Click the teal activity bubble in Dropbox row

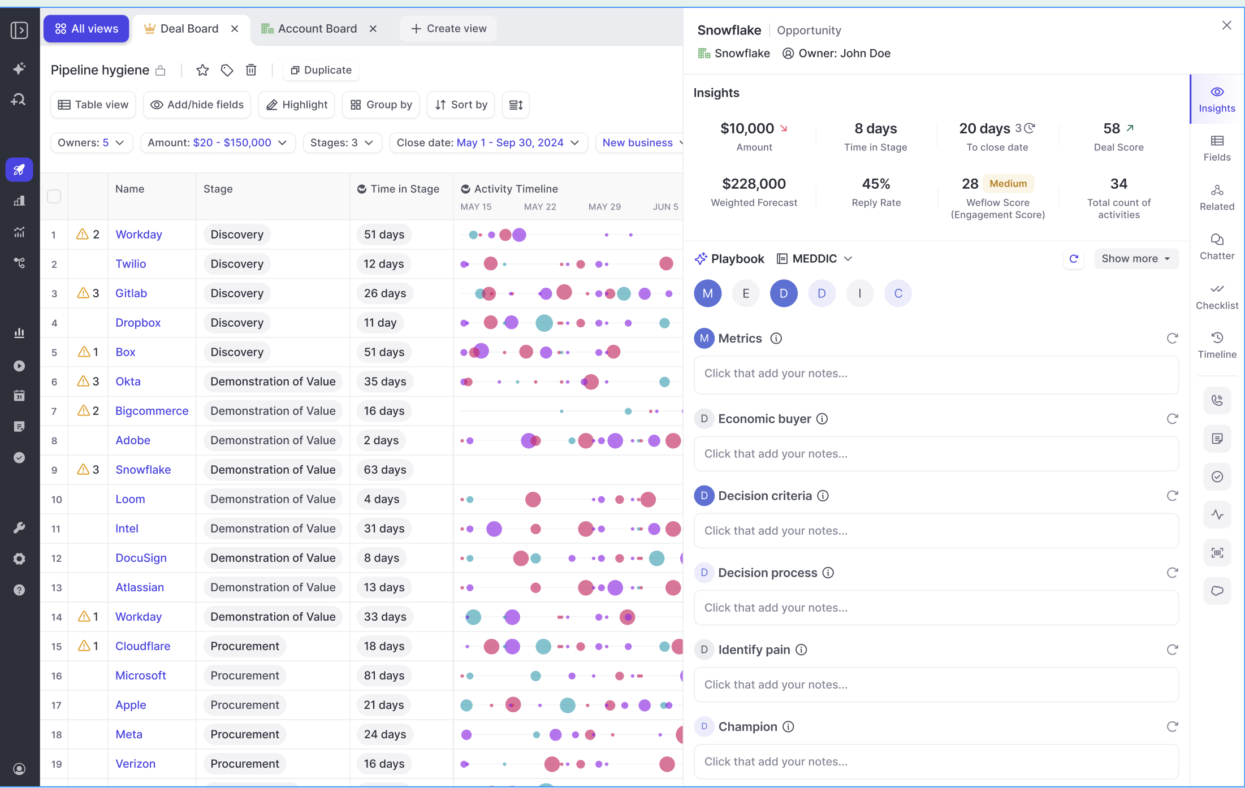(544, 323)
